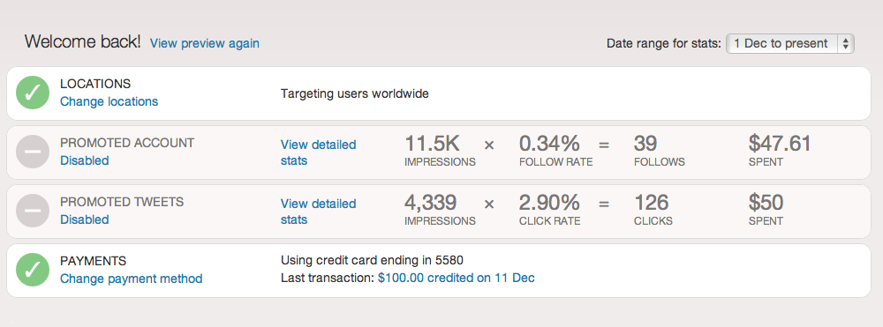Click the green checkmark icon beside Locations
The width and height of the screenshot is (883, 327).
pyautogui.click(x=33, y=93)
